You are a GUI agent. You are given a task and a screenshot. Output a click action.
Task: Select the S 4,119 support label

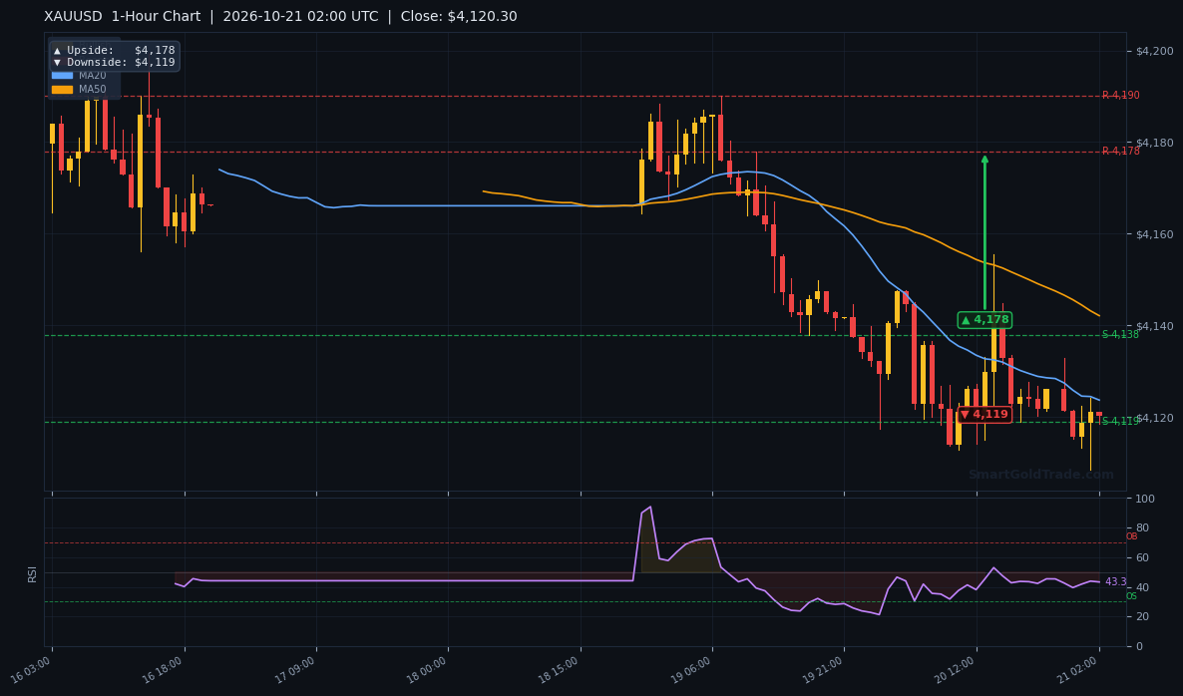pos(1120,422)
